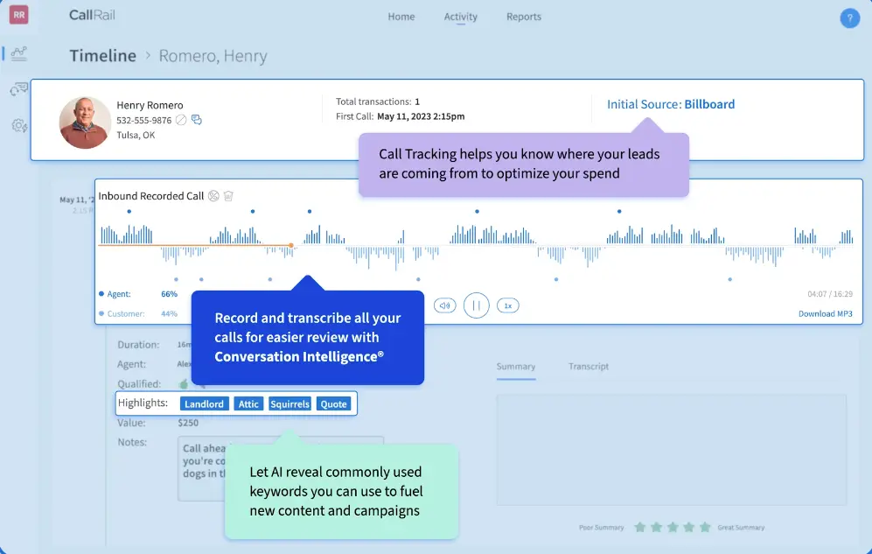Open the analytics chart sidebar icon
Screen dimensions: 872x554
click(19, 53)
